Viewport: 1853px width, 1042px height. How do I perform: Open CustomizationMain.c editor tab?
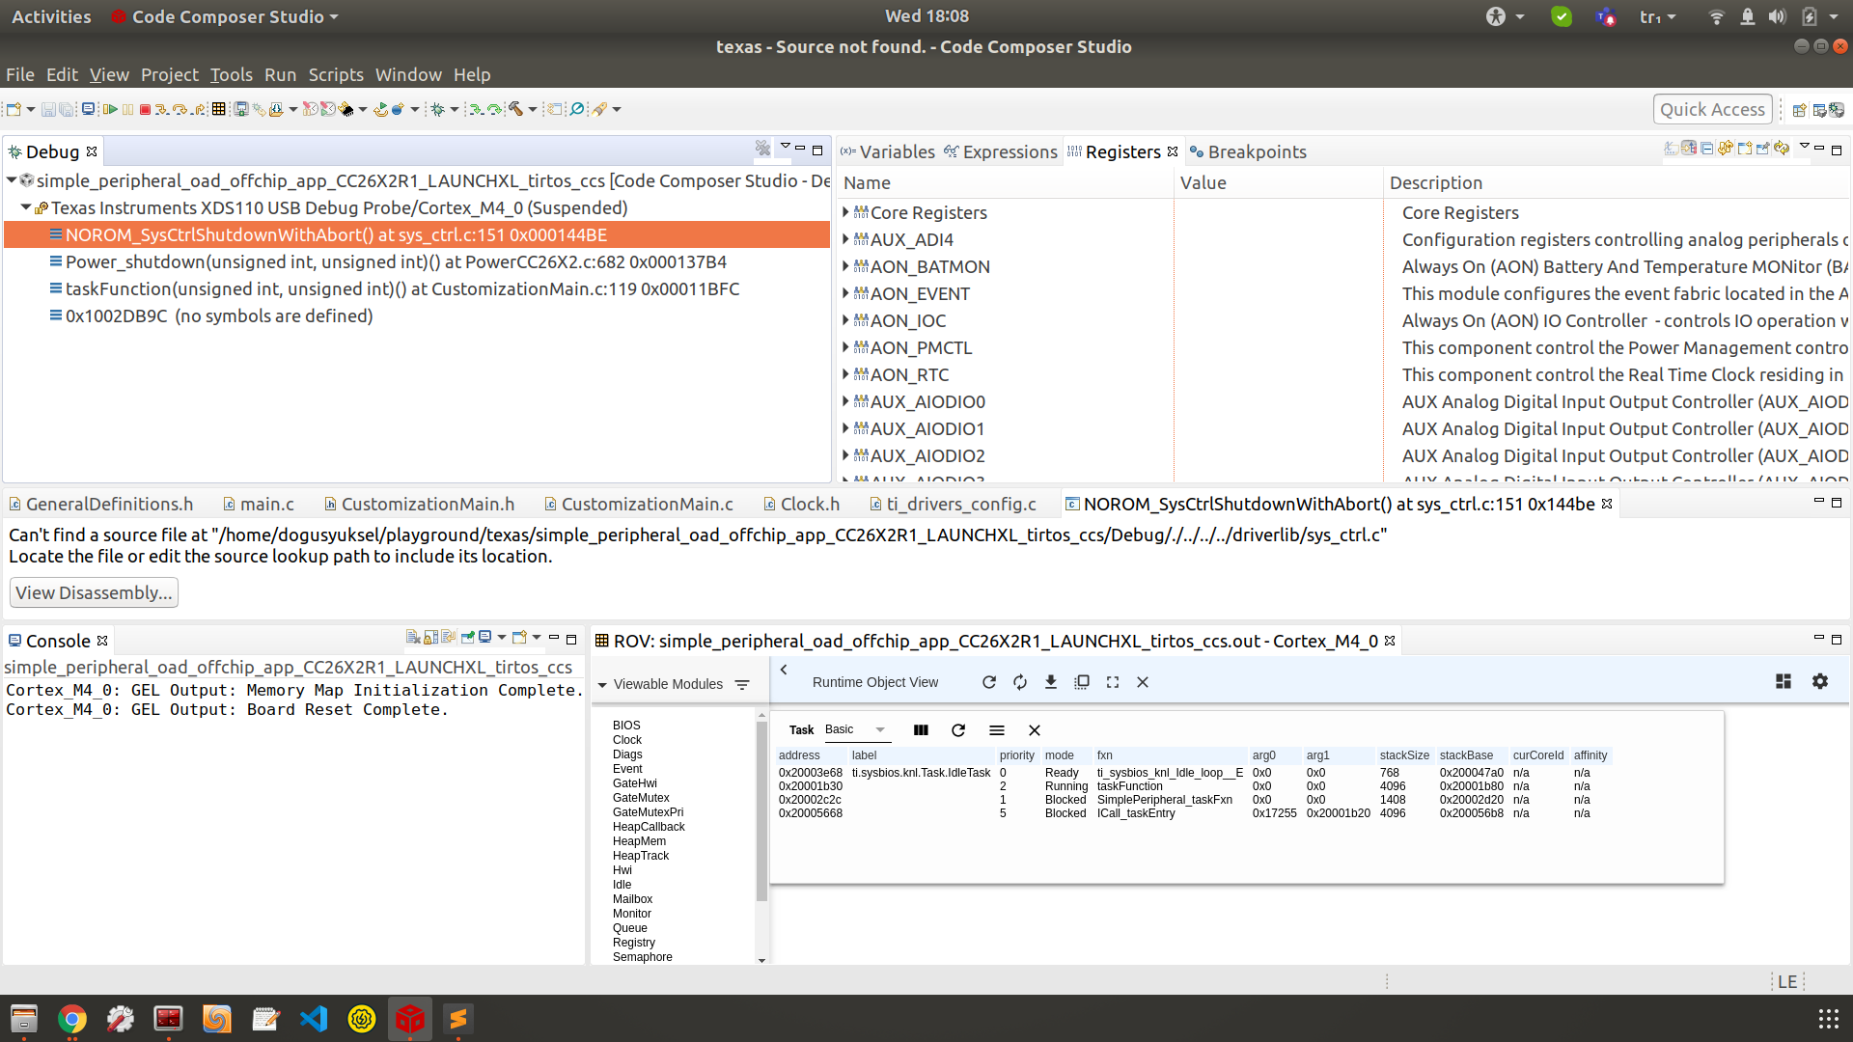point(639,504)
